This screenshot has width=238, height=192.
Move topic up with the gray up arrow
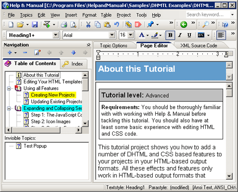[x=61, y=53]
